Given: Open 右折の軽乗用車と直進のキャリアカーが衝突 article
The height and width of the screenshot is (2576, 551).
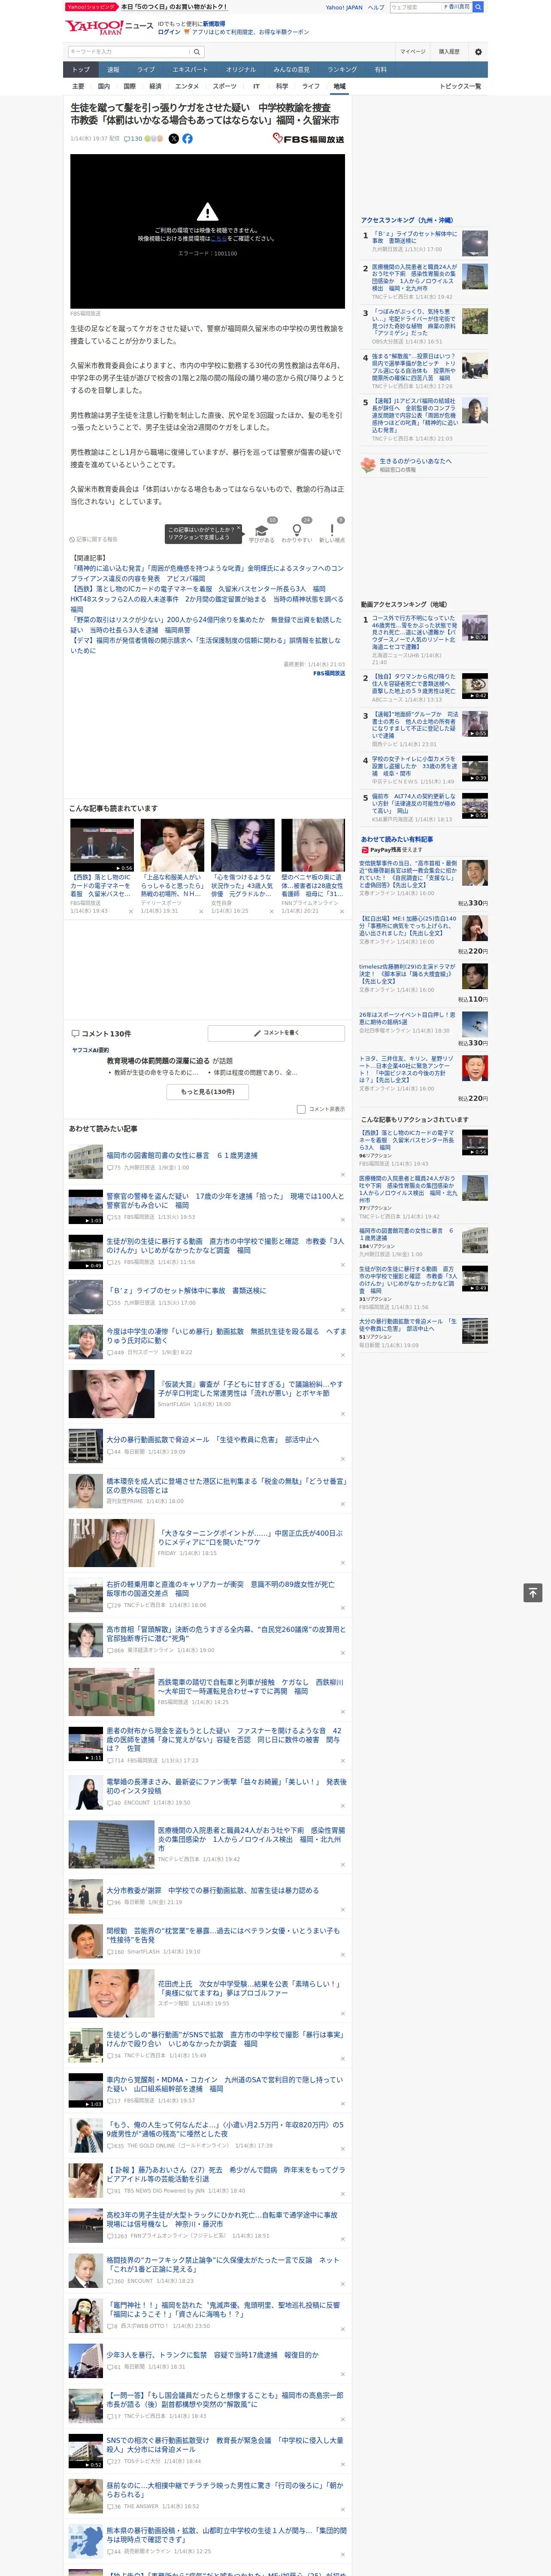Looking at the screenshot, I should pyautogui.click(x=220, y=1589).
